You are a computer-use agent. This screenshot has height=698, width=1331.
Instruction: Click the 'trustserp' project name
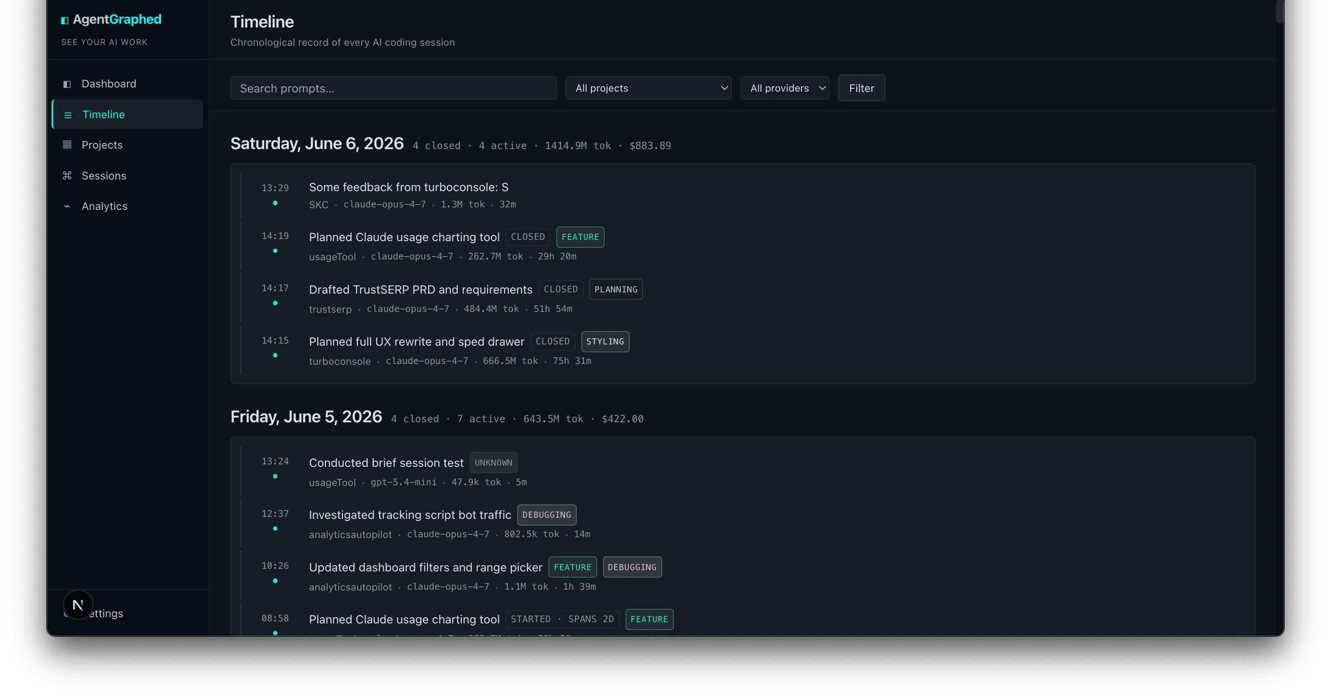click(330, 309)
